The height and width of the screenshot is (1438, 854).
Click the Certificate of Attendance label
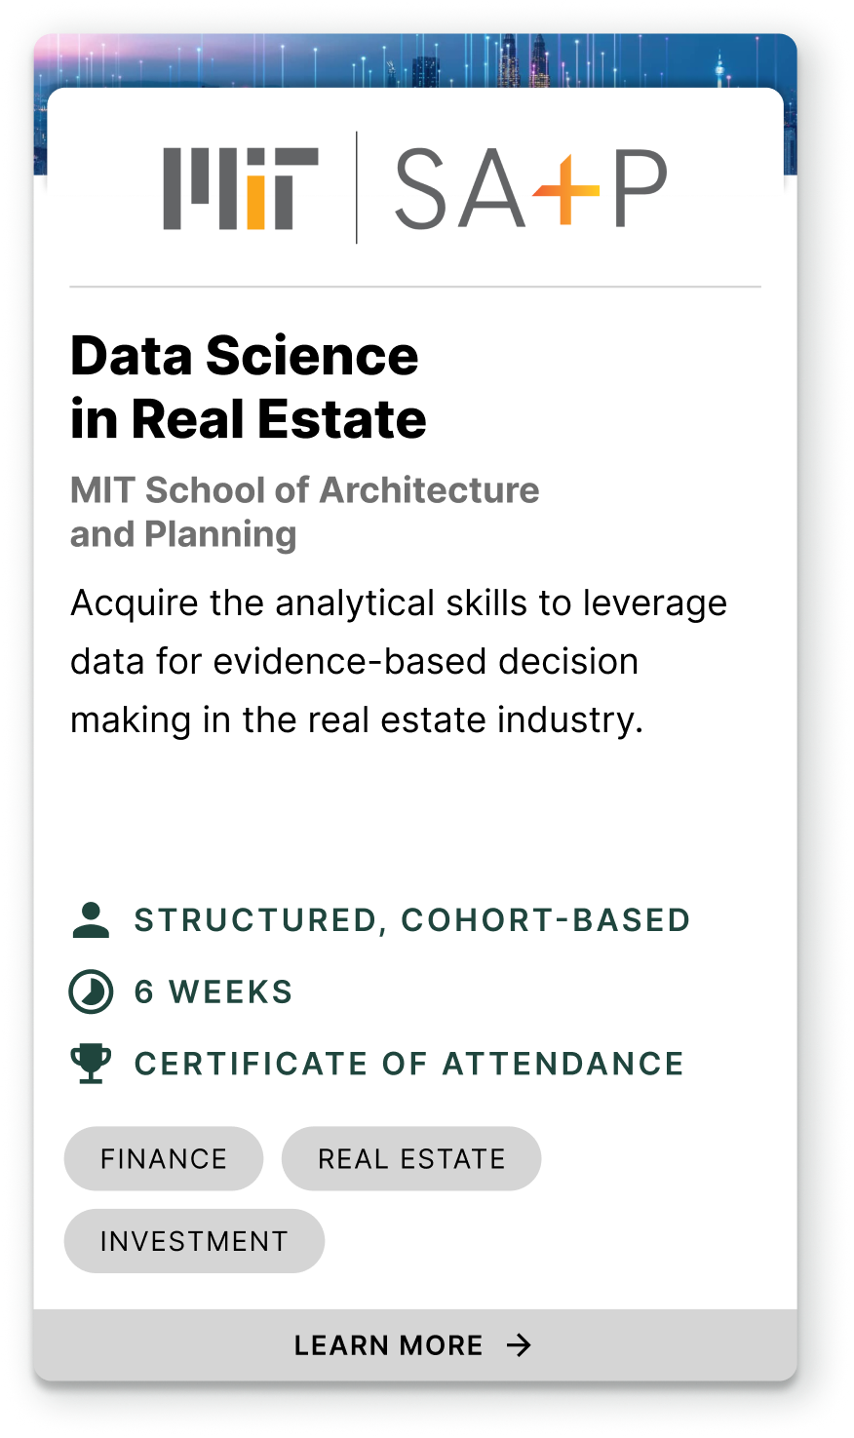[408, 1064]
